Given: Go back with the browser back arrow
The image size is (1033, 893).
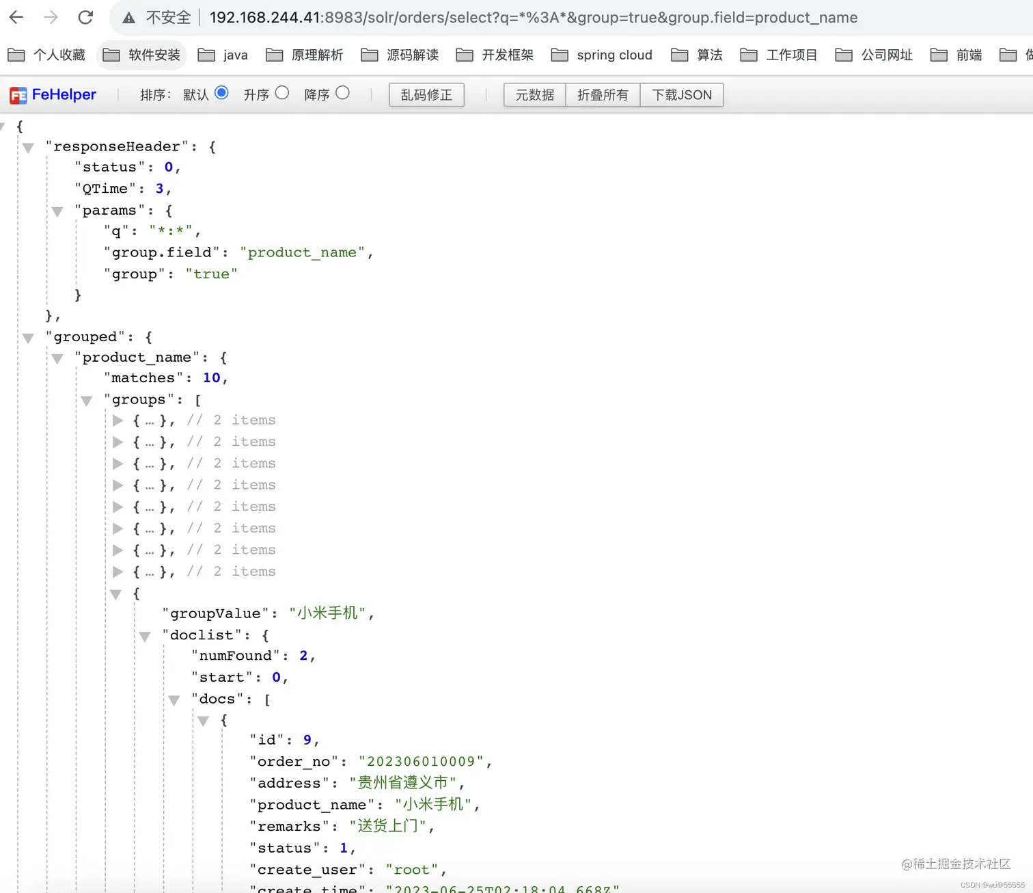Looking at the screenshot, I should pyautogui.click(x=16, y=17).
